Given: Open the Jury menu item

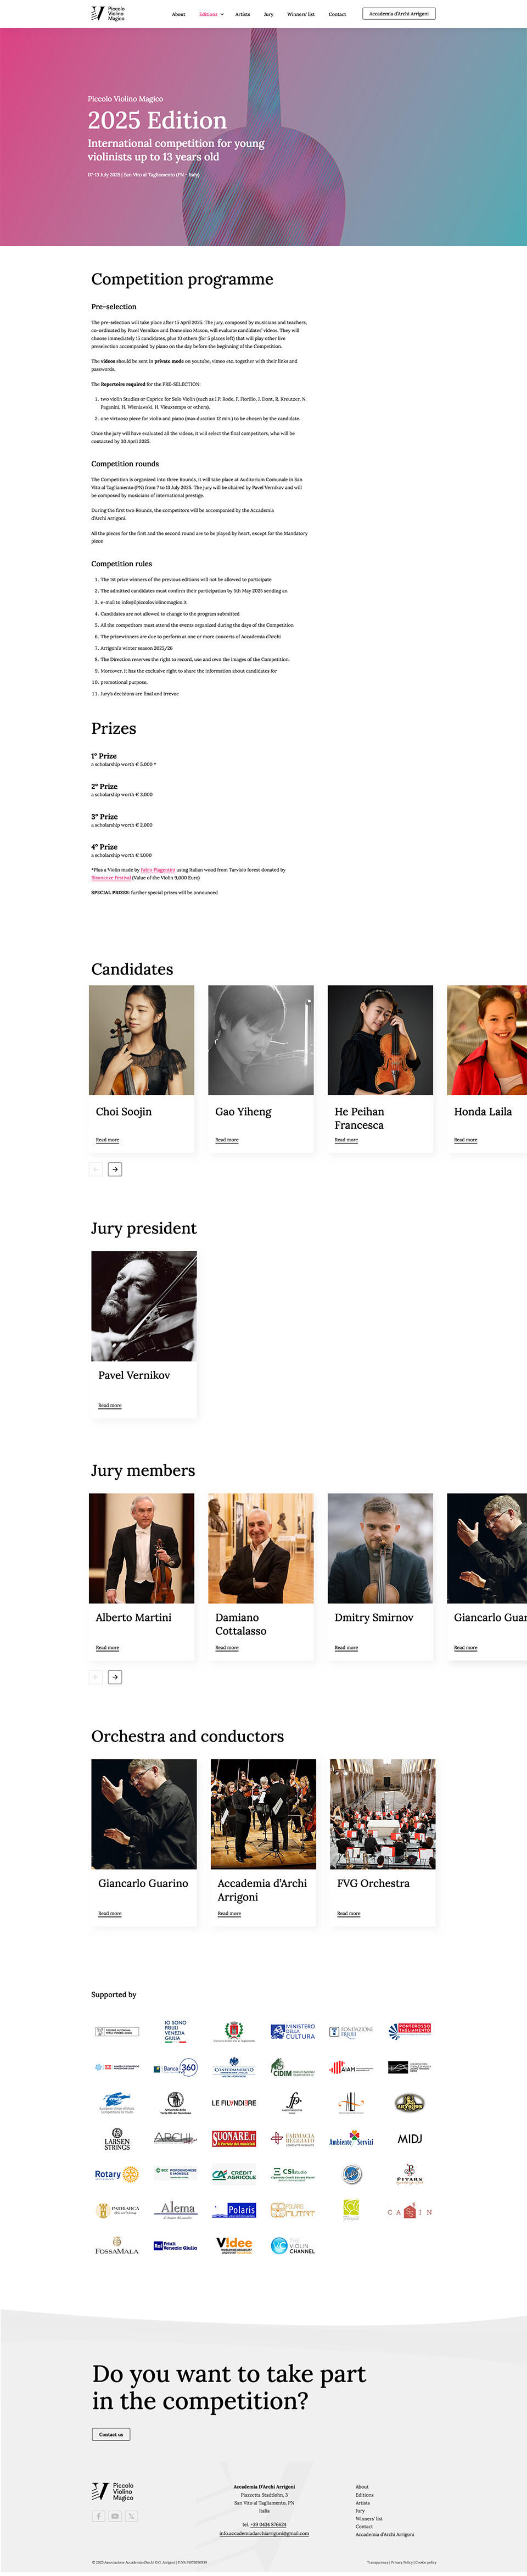Looking at the screenshot, I should [x=268, y=14].
